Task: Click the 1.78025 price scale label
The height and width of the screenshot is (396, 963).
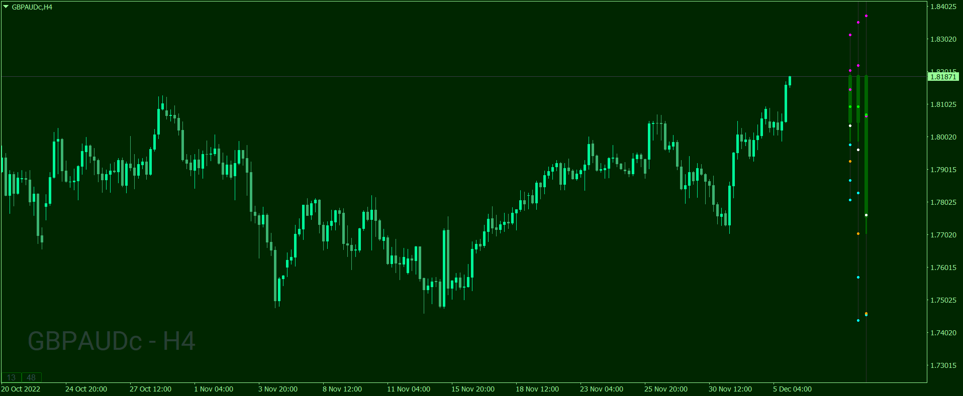Action: point(943,202)
